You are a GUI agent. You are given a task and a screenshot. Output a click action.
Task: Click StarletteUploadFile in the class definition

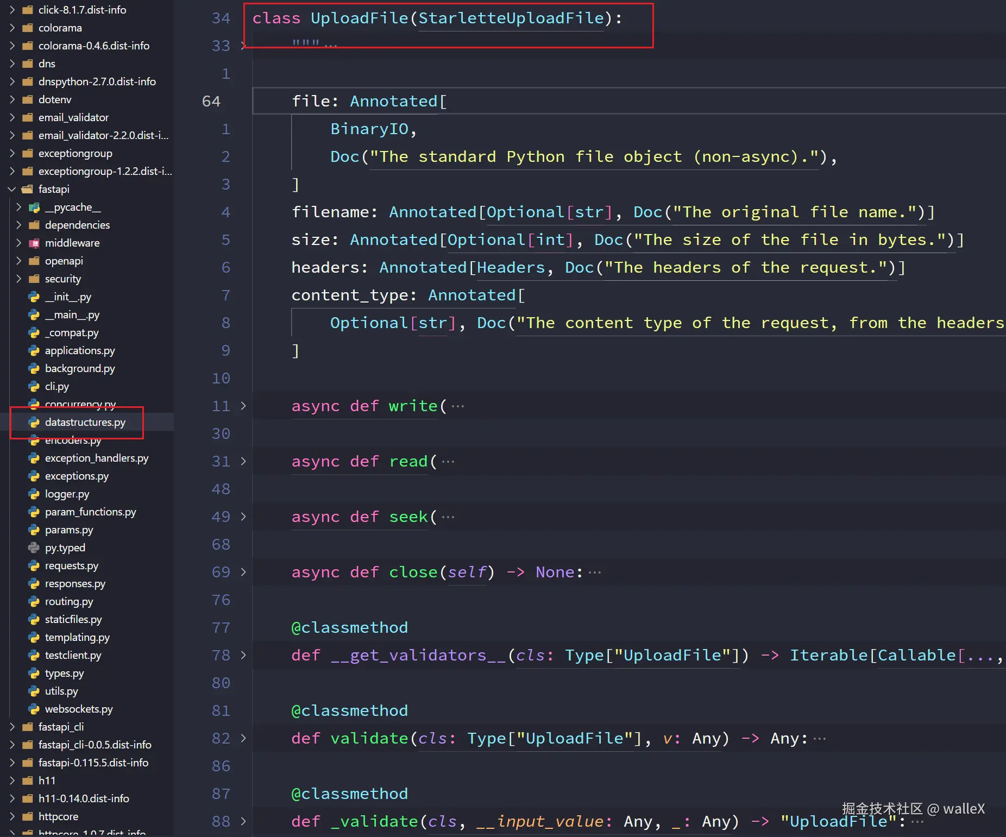coord(511,18)
